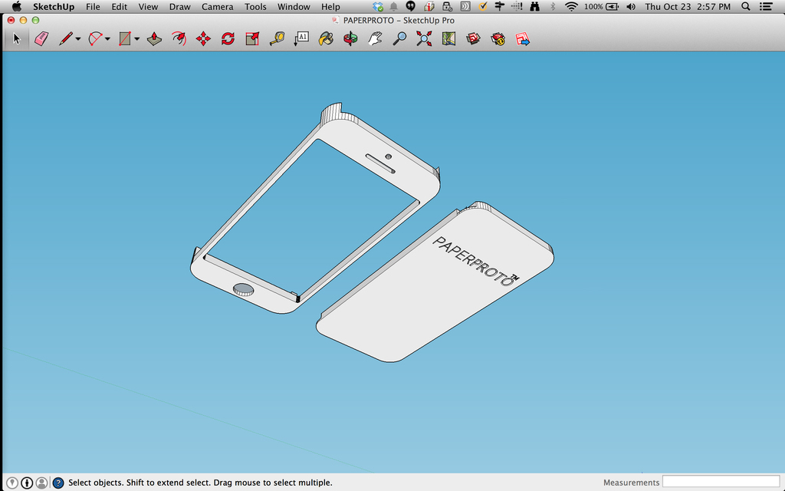Toggle the credits info status icon
This screenshot has width=785, height=491.
point(27,483)
